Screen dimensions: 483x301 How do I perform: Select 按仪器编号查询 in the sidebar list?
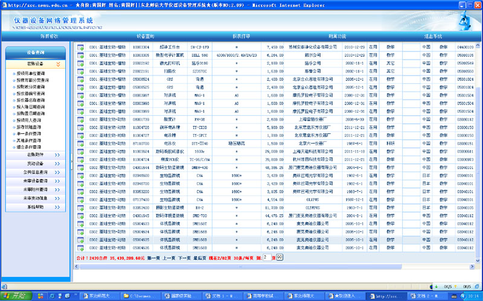[x=31, y=93]
